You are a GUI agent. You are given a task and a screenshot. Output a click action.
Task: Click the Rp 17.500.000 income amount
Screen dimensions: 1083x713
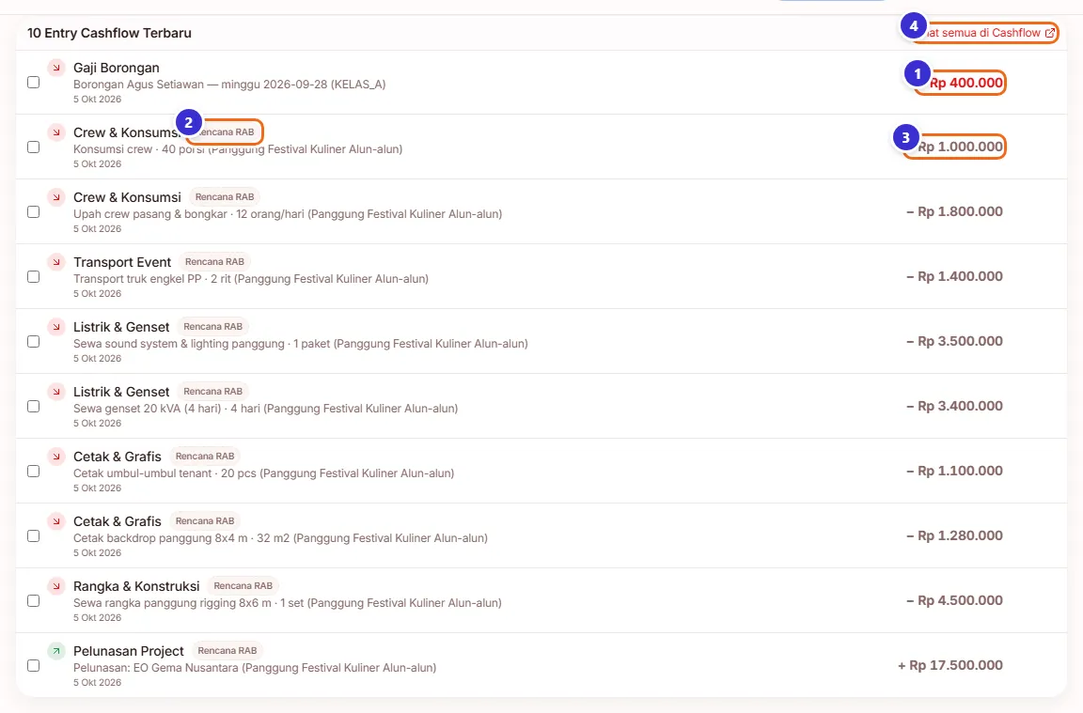click(950, 665)
